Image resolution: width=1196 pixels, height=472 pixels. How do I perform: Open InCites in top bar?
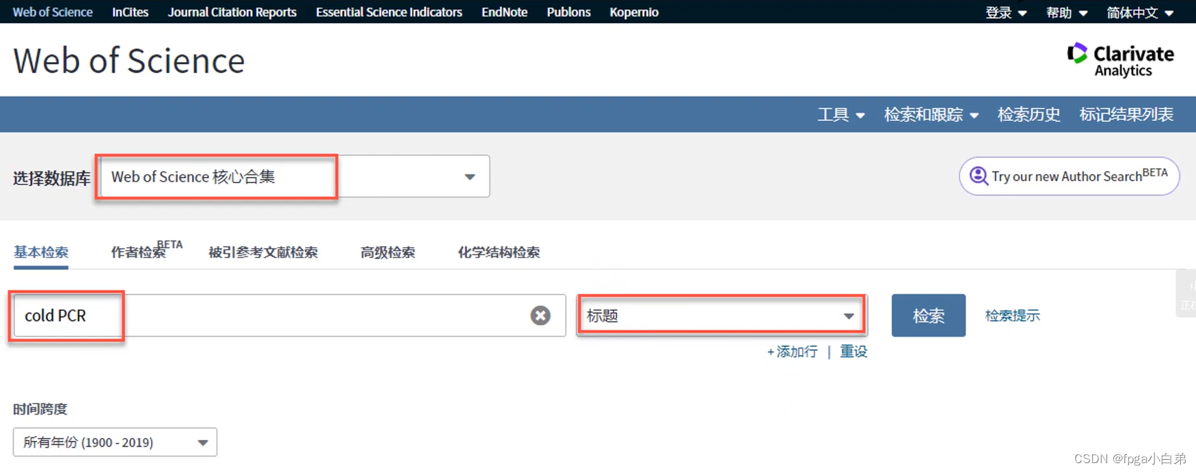pos(130,12)
